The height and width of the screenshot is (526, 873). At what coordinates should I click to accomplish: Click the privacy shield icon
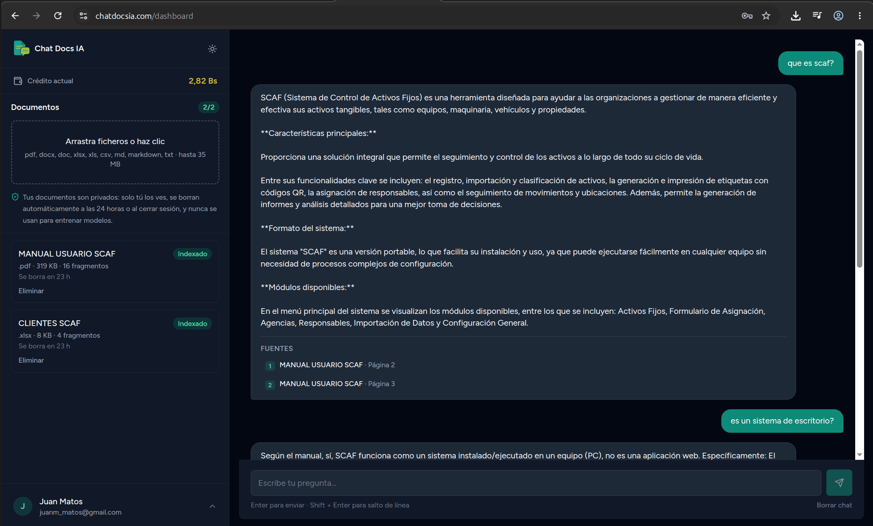[15, 197]
